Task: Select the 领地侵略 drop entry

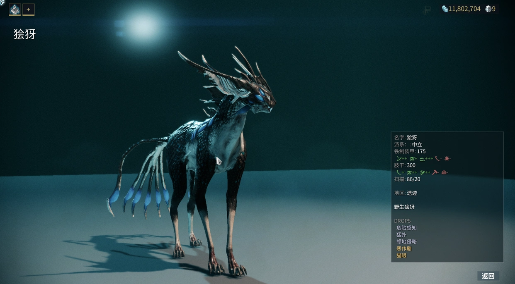Action: point(406,242)
